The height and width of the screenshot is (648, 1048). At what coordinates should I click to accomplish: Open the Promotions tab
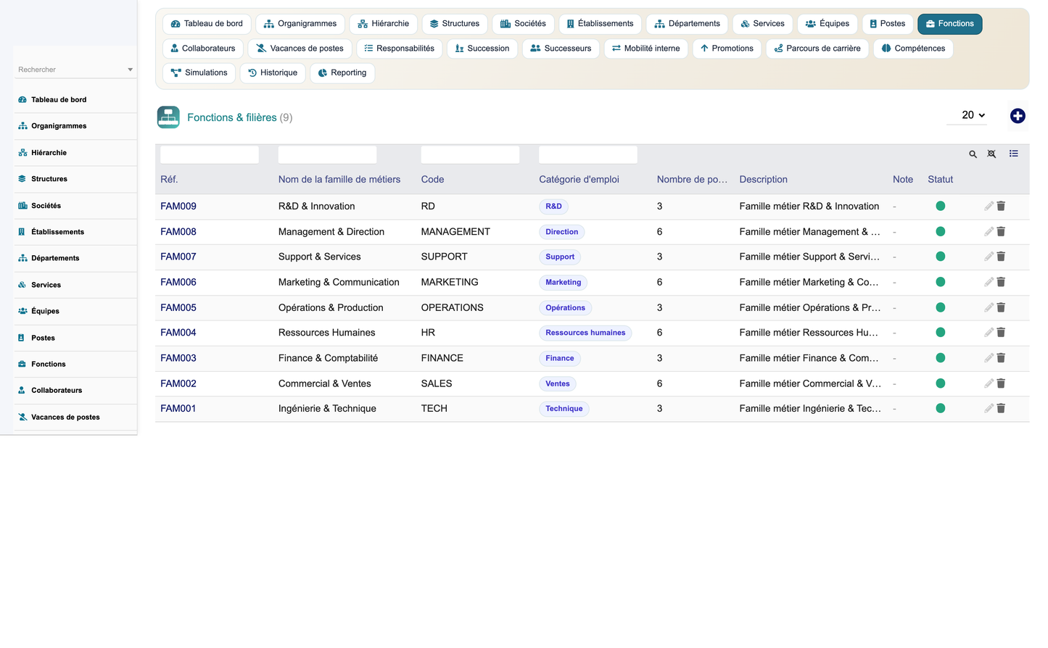tap(727, 49)
